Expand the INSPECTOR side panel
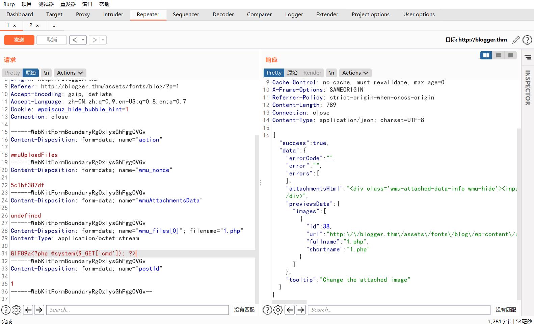The image size is (534, 324). [528, 88]
